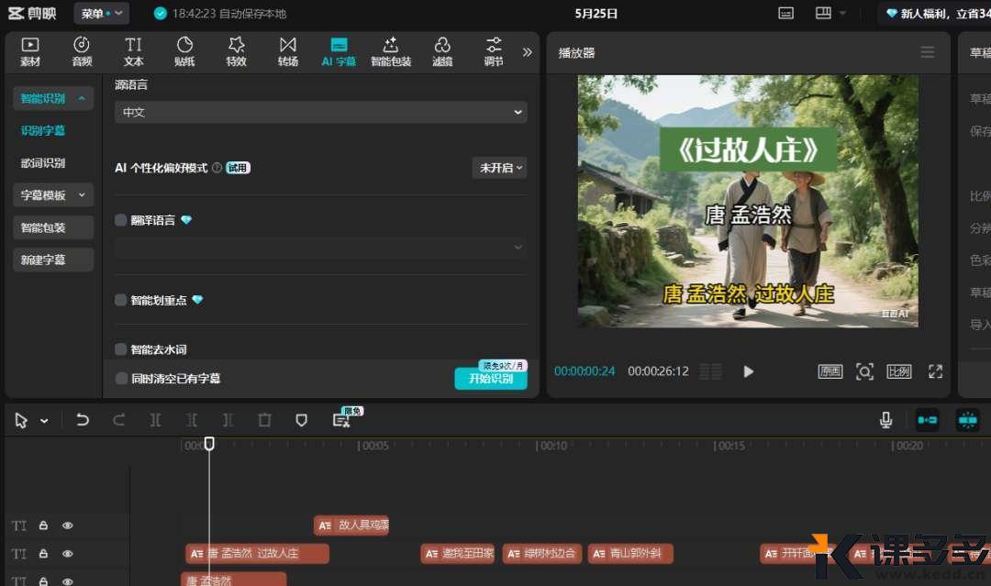Select the 邀我至田家 text clip
Viewport: 991px width, 586px height.
[x=458, y=554]
